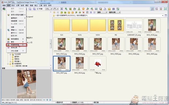Open the 工具 Tools menu
The width and height of the screenshot is (169, 105).
[41, 5]
